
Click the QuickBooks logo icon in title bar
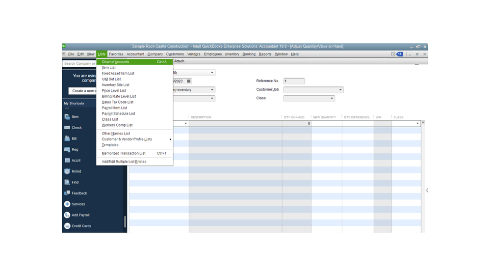[x=64, y=46]
